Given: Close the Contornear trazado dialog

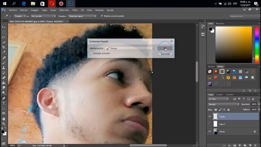Looking at the screenshot, I should coord(172,41).
